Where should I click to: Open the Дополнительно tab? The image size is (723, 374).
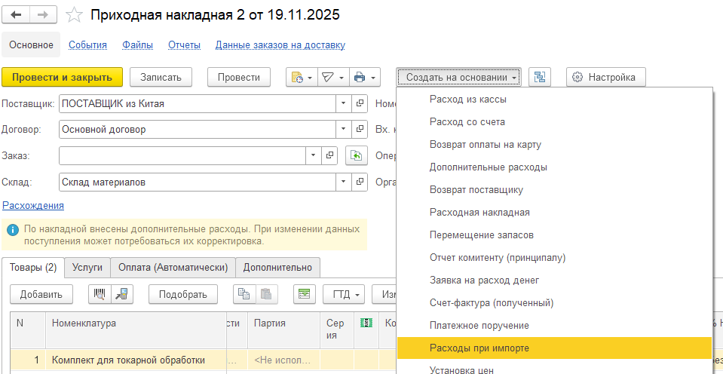[x=277, y=267]
